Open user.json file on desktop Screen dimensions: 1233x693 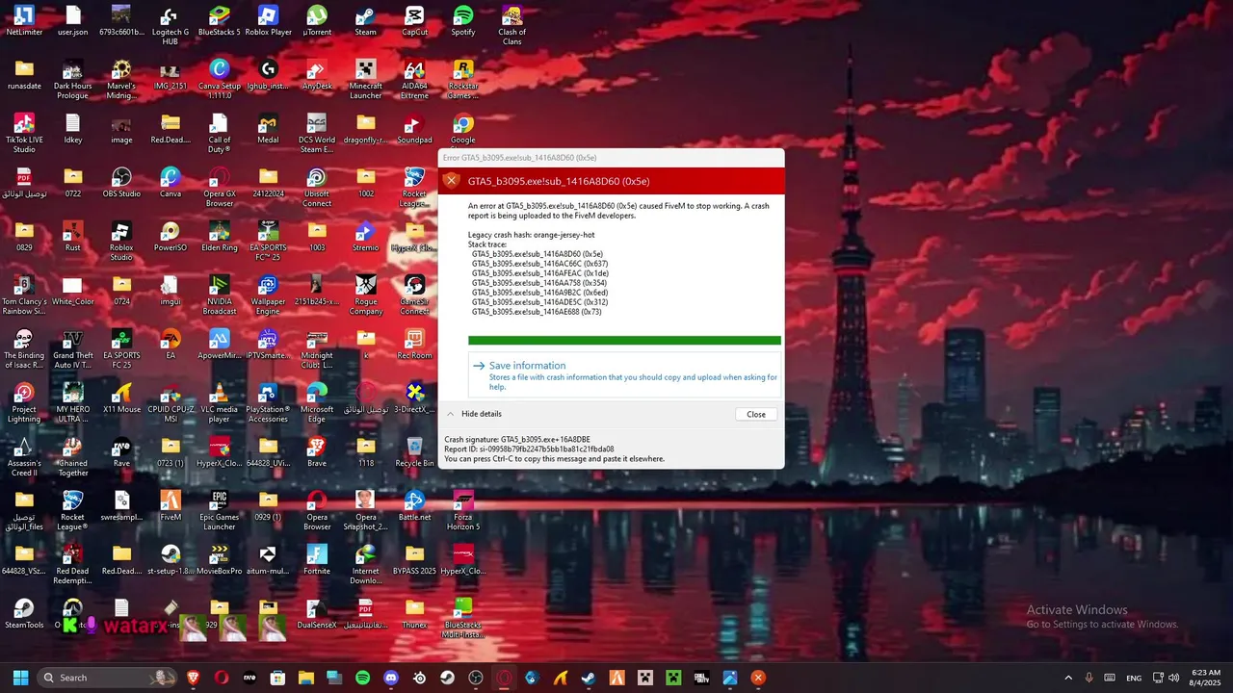click(73, 21)
